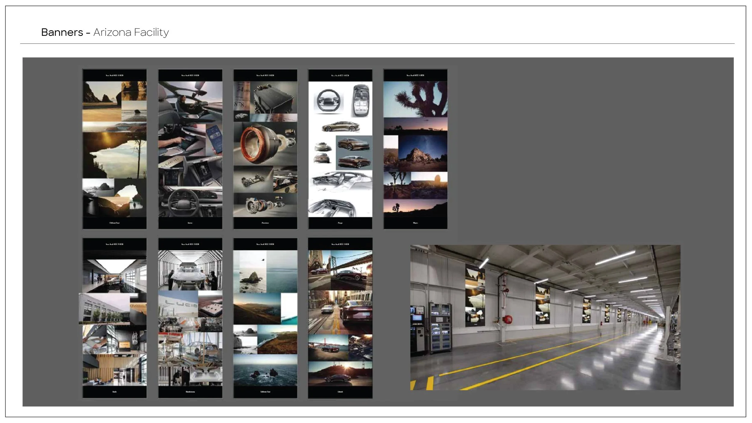Viewport: 752px width, 423px height.
Task: Select the ocean rocks coastline banner
Action: [265, 318]
